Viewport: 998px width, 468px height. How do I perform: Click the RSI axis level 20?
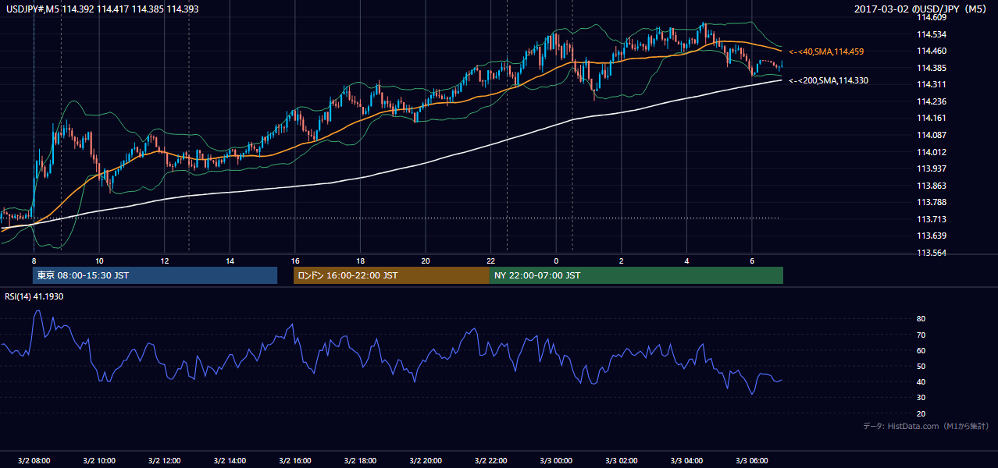point(921,413)
